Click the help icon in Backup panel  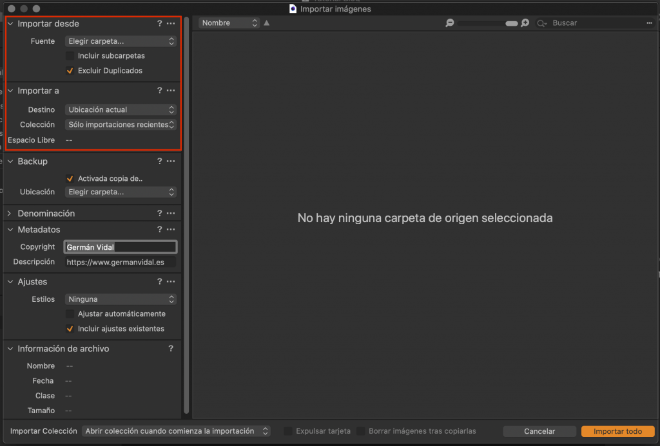point(159,162)
